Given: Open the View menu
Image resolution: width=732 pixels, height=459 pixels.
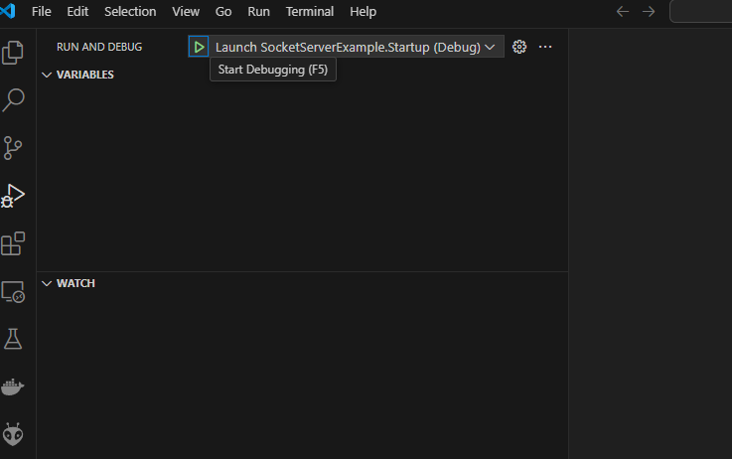Looking at the screenshot, I should [x=186, y=11].
